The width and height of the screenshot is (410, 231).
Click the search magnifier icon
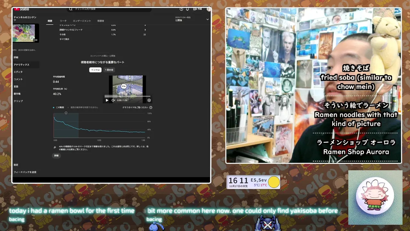tap(71, 9)
